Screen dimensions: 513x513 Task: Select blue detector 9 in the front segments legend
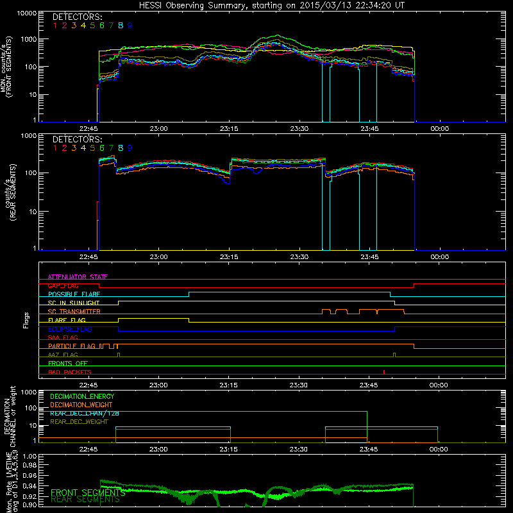click(x=130, y=26)
